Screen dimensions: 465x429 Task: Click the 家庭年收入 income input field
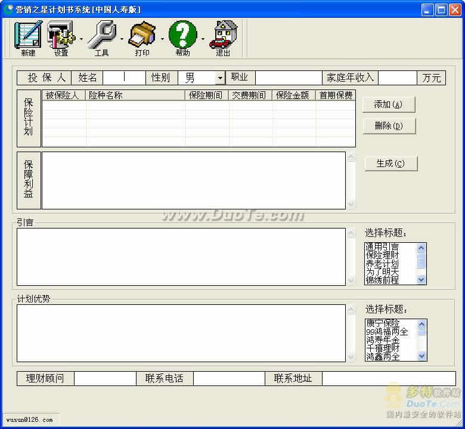(397, 78)
